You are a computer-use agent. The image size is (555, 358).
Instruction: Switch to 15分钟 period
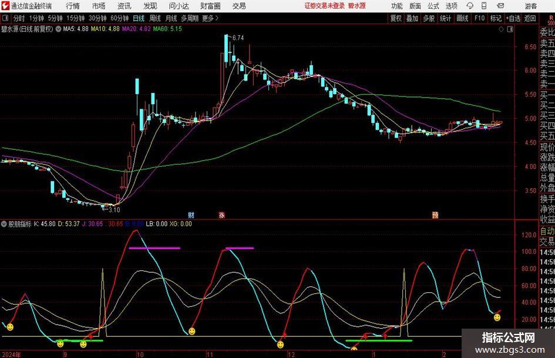click(x=75, y=18)
